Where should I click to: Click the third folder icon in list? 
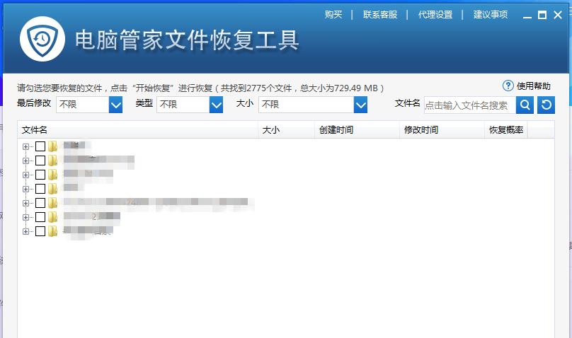coord(53,175)
